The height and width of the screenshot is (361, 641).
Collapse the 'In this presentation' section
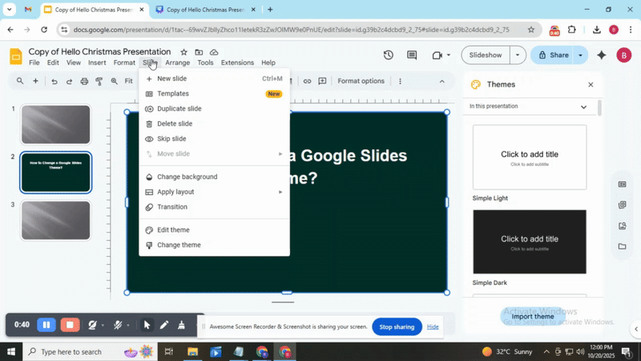583,107
